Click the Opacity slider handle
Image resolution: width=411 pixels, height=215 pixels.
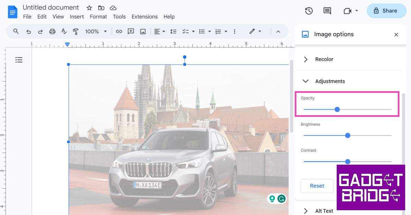[337, 110]
